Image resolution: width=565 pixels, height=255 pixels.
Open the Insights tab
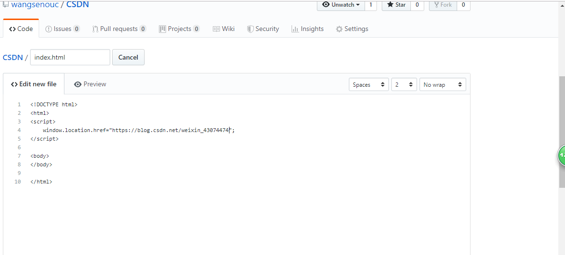tap(307, 29)
